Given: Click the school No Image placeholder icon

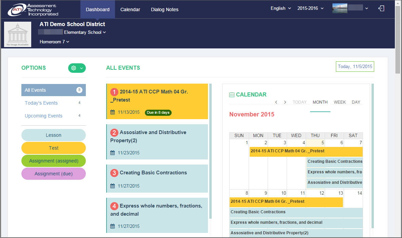Looking at the screenshot, I should (17, 34).
